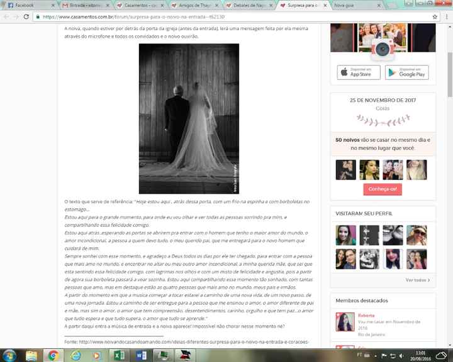
Task: Go back to previous page
Action: tap(6, 17)
